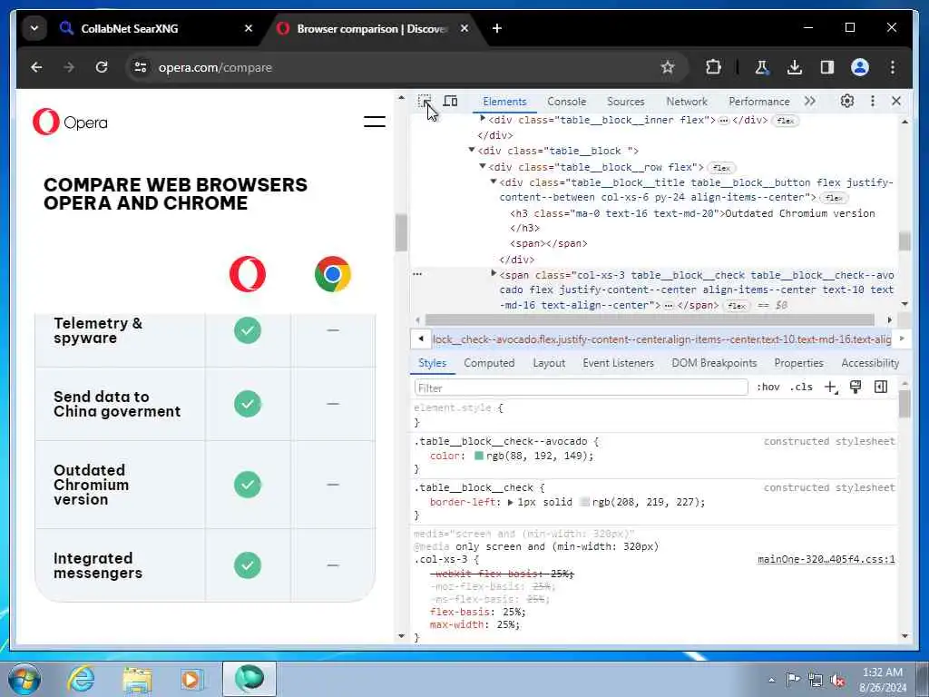929x697 pixels.
Task: Open the Accessibility pane tab
Action: click(x=870, y=363)
